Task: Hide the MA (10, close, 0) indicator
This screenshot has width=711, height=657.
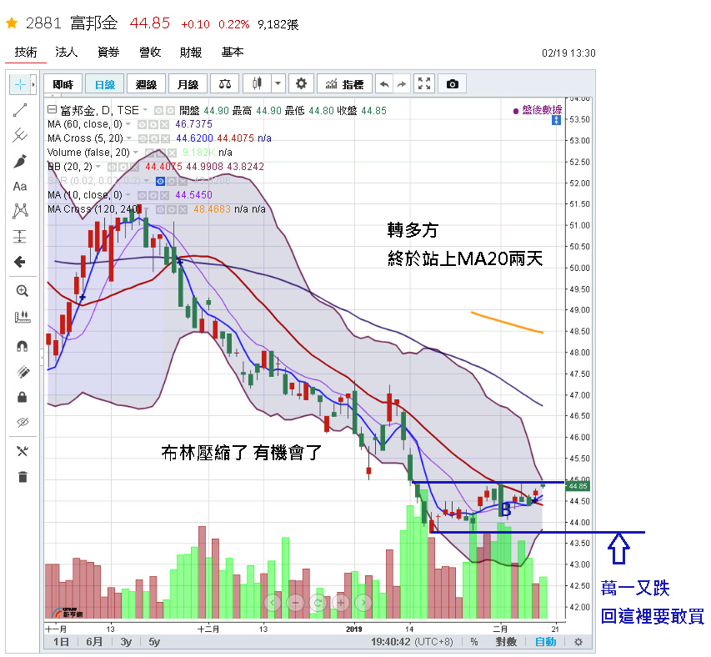Action: (142, 195)
